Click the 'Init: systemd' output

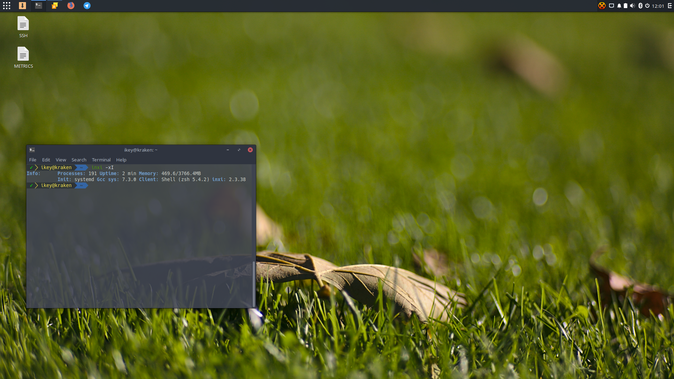pyautogui.click(x=76, y=179)
